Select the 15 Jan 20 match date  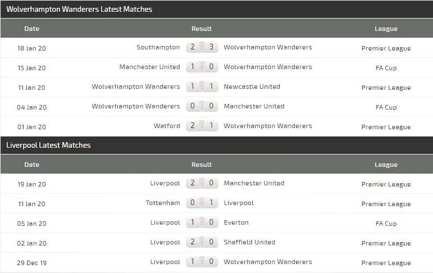32,67
